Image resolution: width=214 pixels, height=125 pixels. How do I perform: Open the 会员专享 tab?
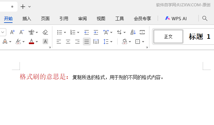click(x=142, y=19)
